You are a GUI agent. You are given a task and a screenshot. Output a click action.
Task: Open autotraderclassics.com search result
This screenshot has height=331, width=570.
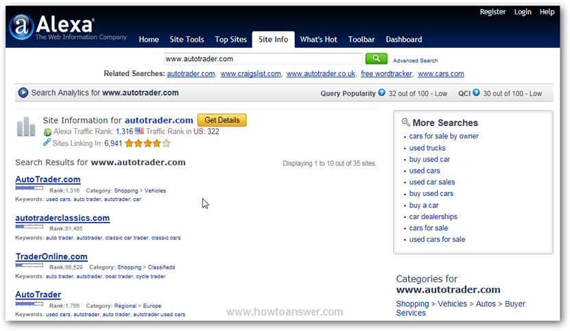pos(62,218)
